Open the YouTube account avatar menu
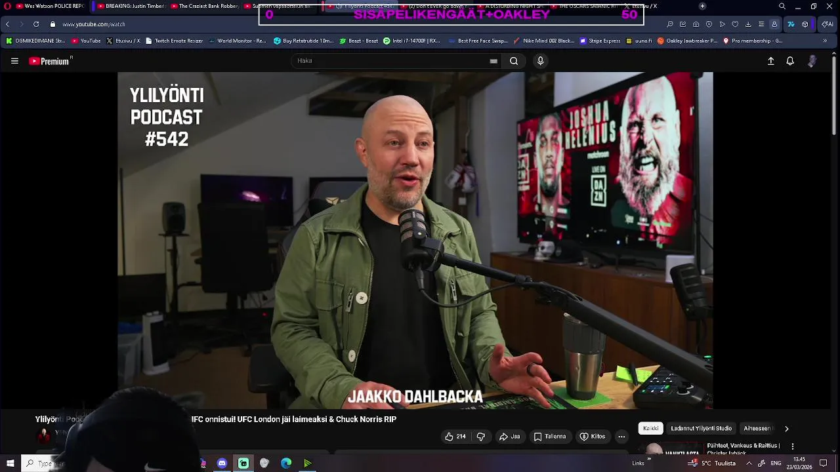 [812, 61]
